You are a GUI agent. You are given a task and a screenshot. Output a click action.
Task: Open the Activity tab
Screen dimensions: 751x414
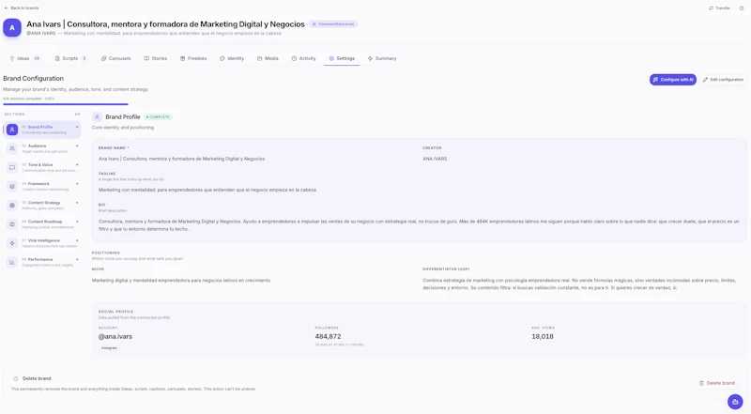(303, 58)
